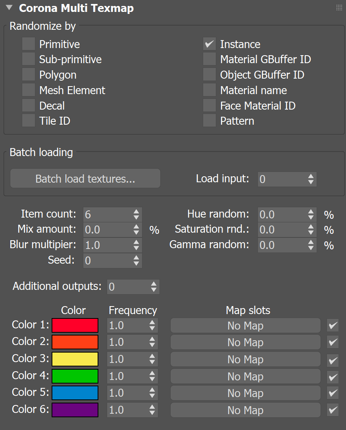The height and width of the screenshot is (430, 346).
Task: Open the green Color 4 swatch
Action: [x=75, y=376]
